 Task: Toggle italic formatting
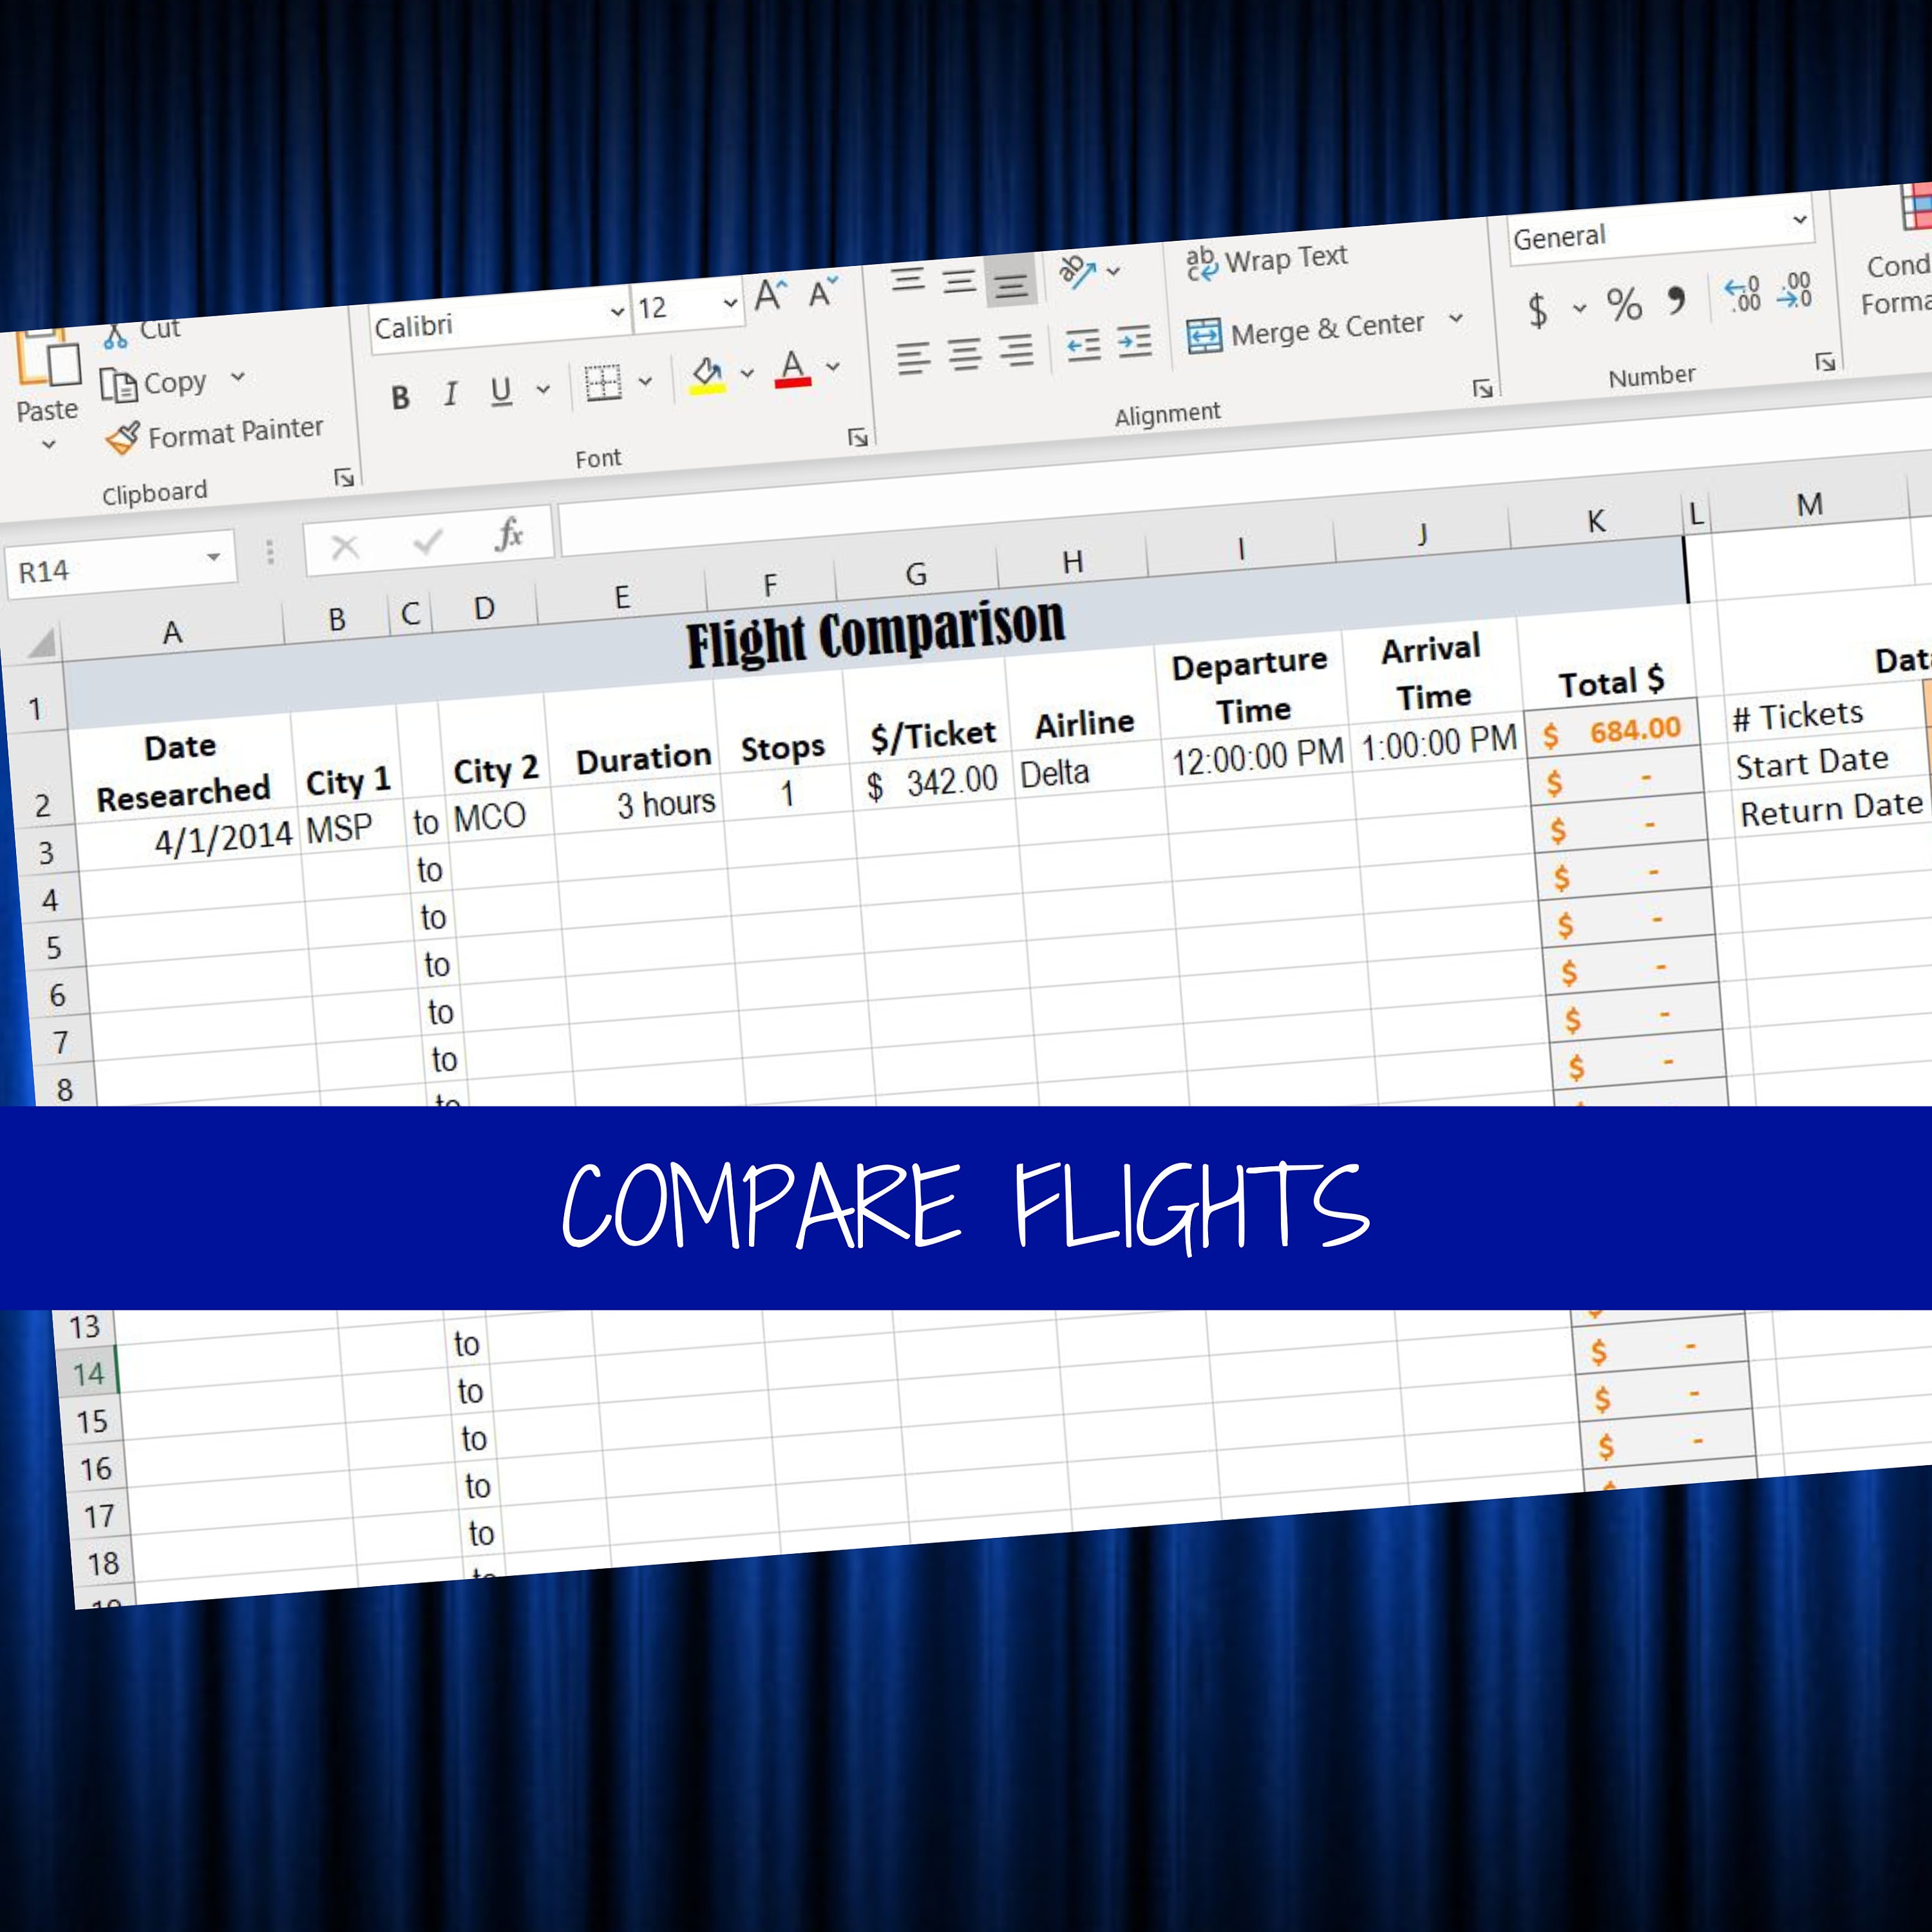point(449,394)
